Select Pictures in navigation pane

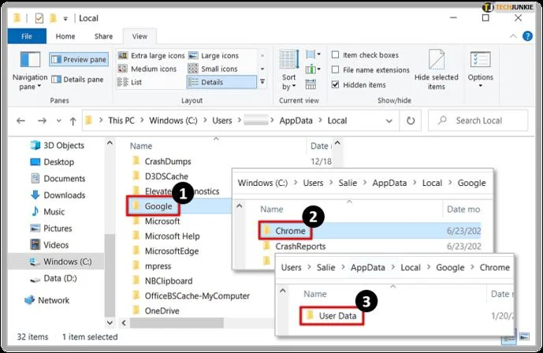click(51, 229)
